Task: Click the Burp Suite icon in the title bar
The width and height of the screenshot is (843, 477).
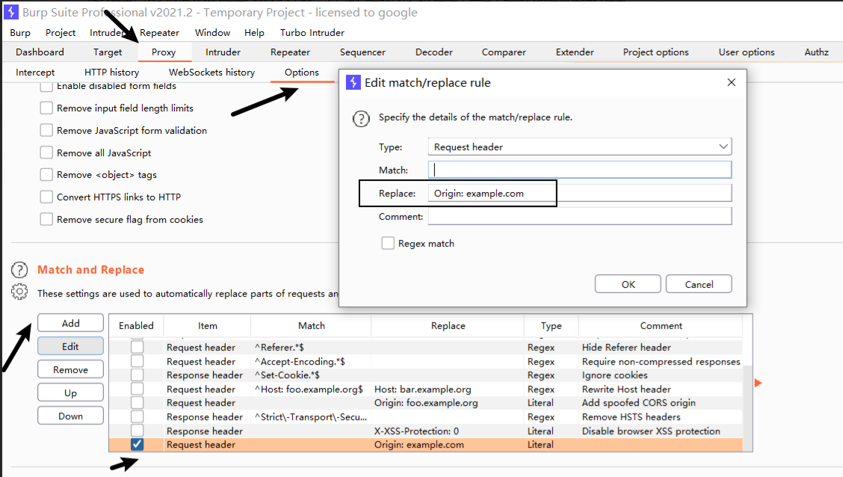Action: 11,12
